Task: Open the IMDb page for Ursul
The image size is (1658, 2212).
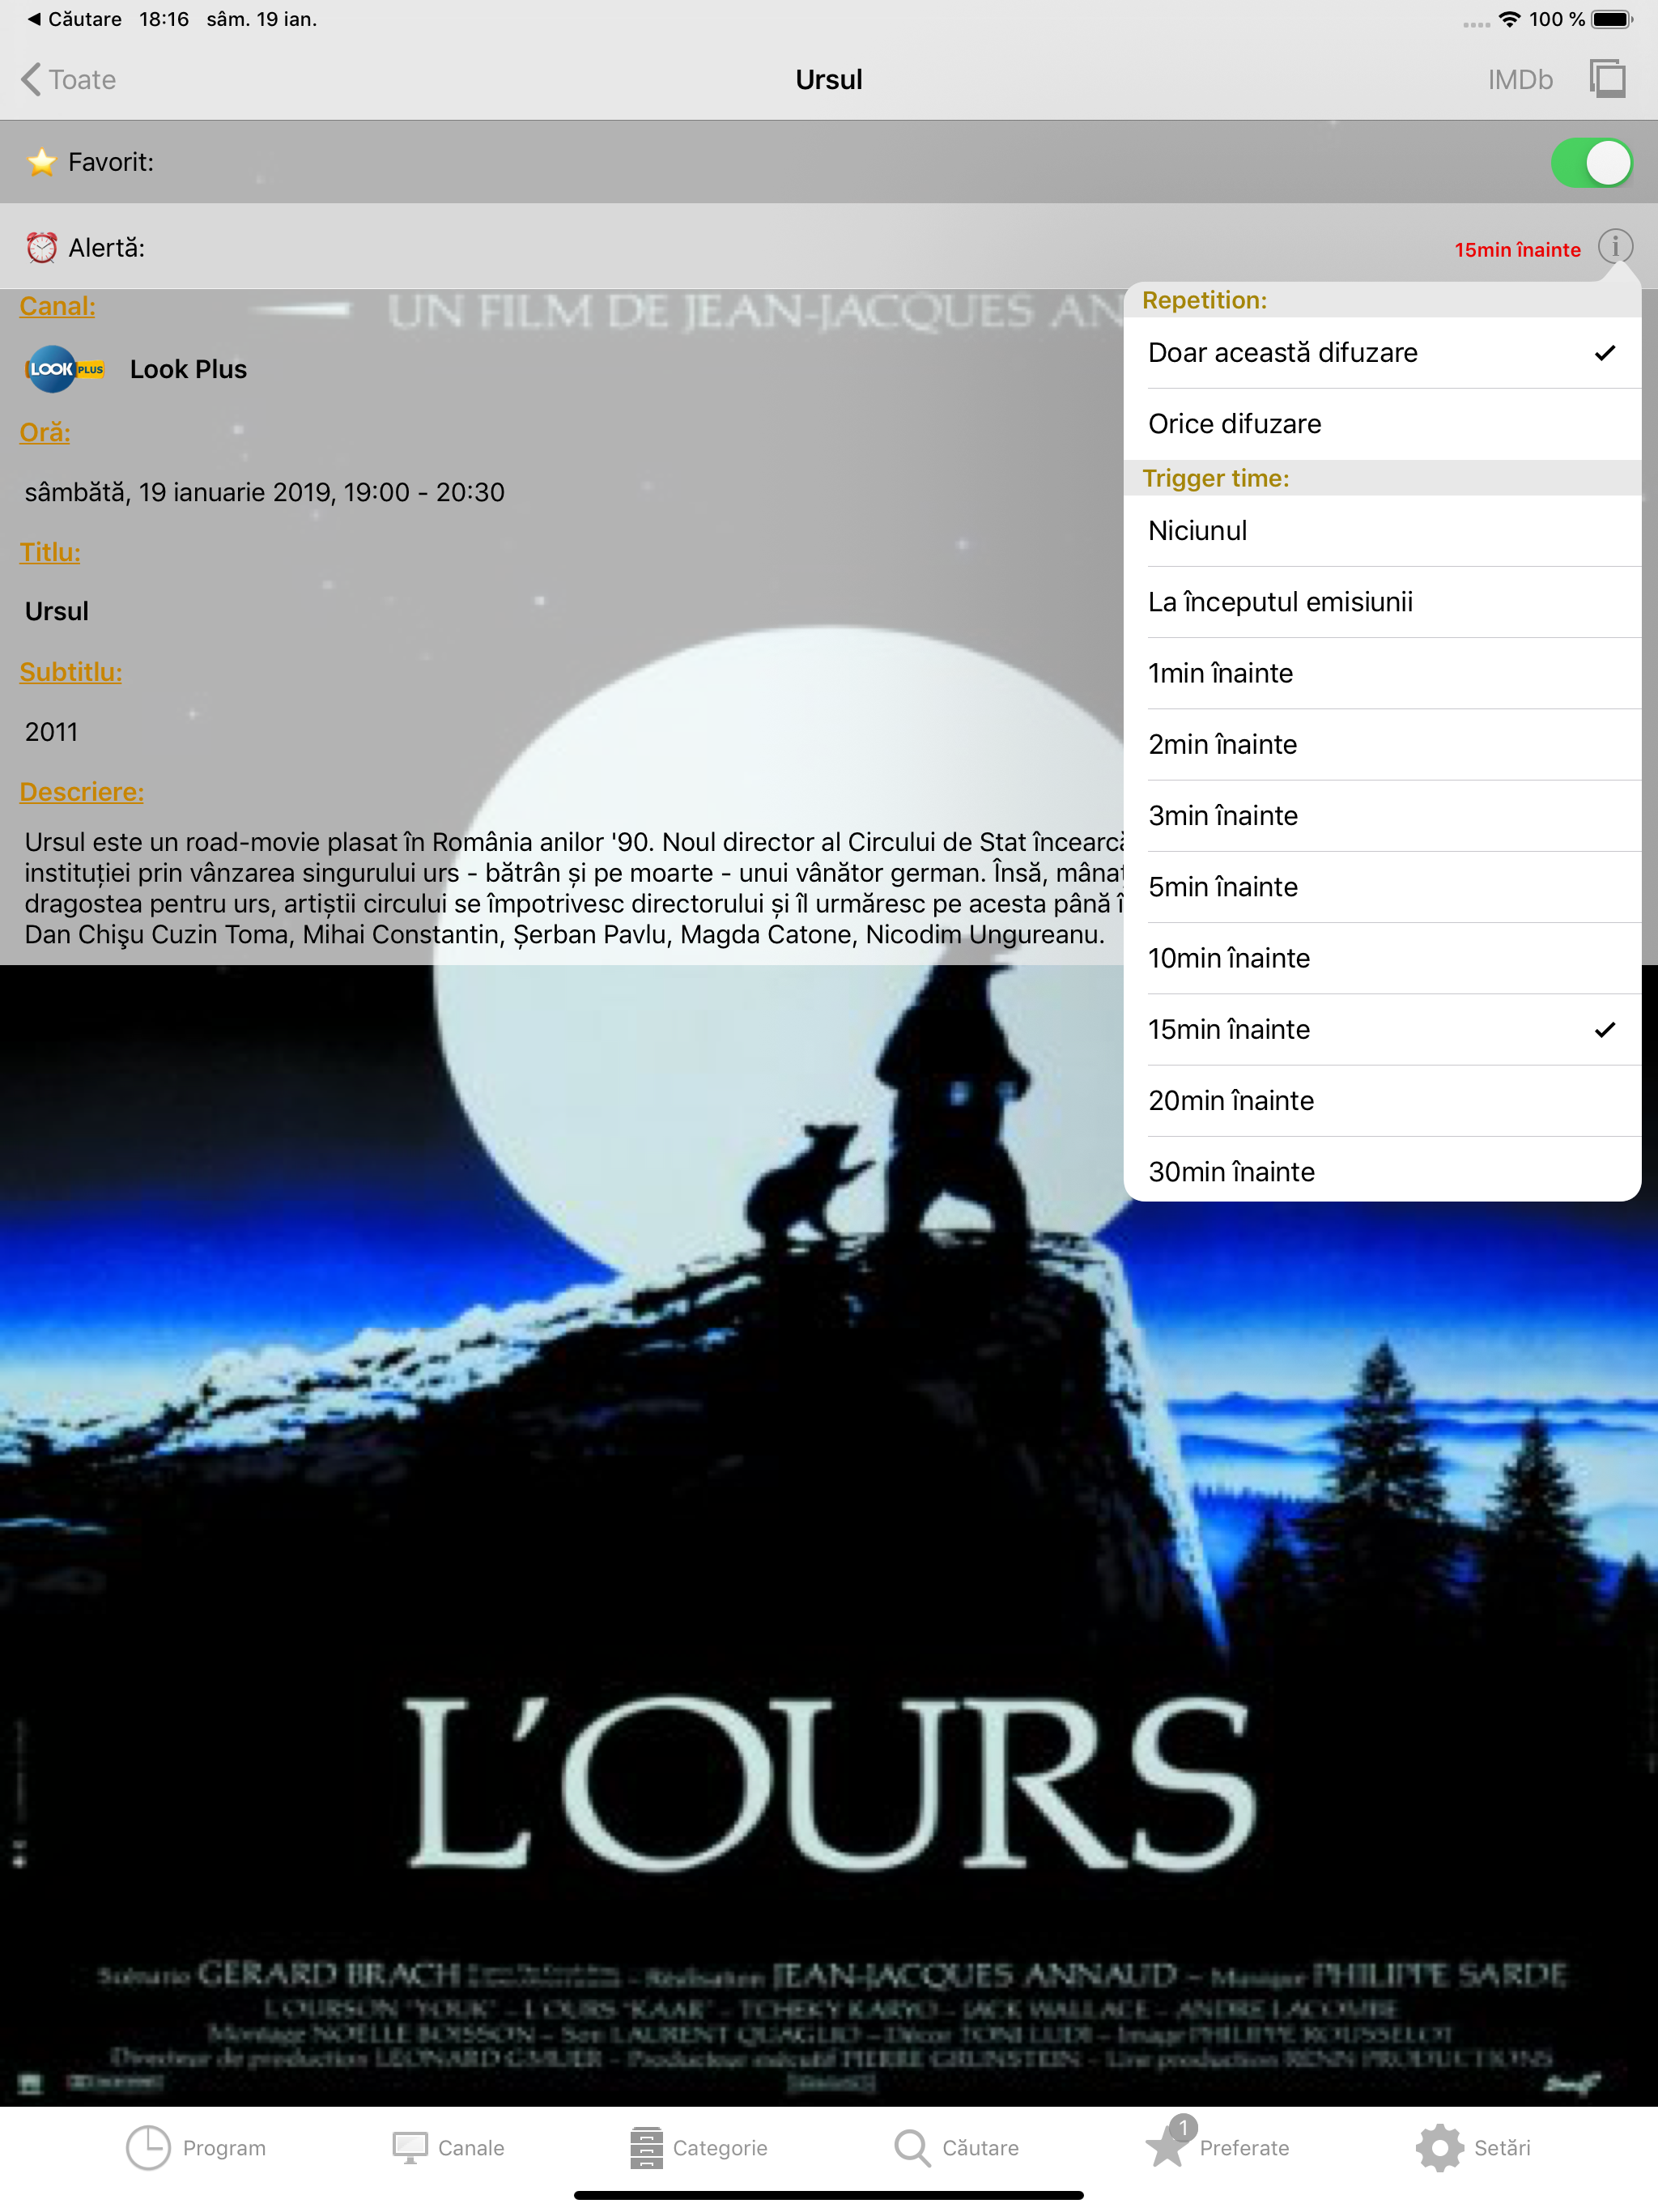Action: (x=1519, y=79)
